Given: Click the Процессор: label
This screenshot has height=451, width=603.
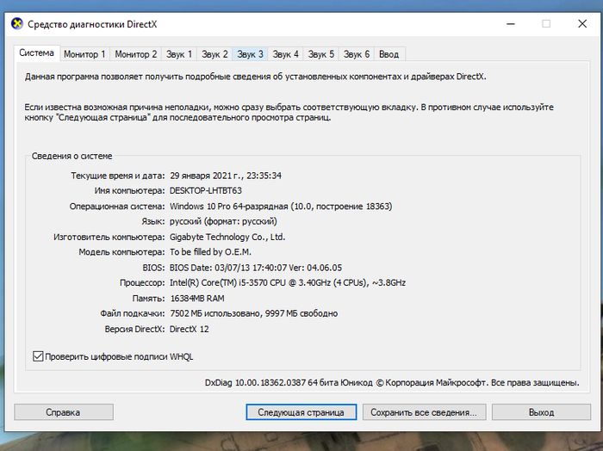Looking at the screenshot, I should [142, 283].
